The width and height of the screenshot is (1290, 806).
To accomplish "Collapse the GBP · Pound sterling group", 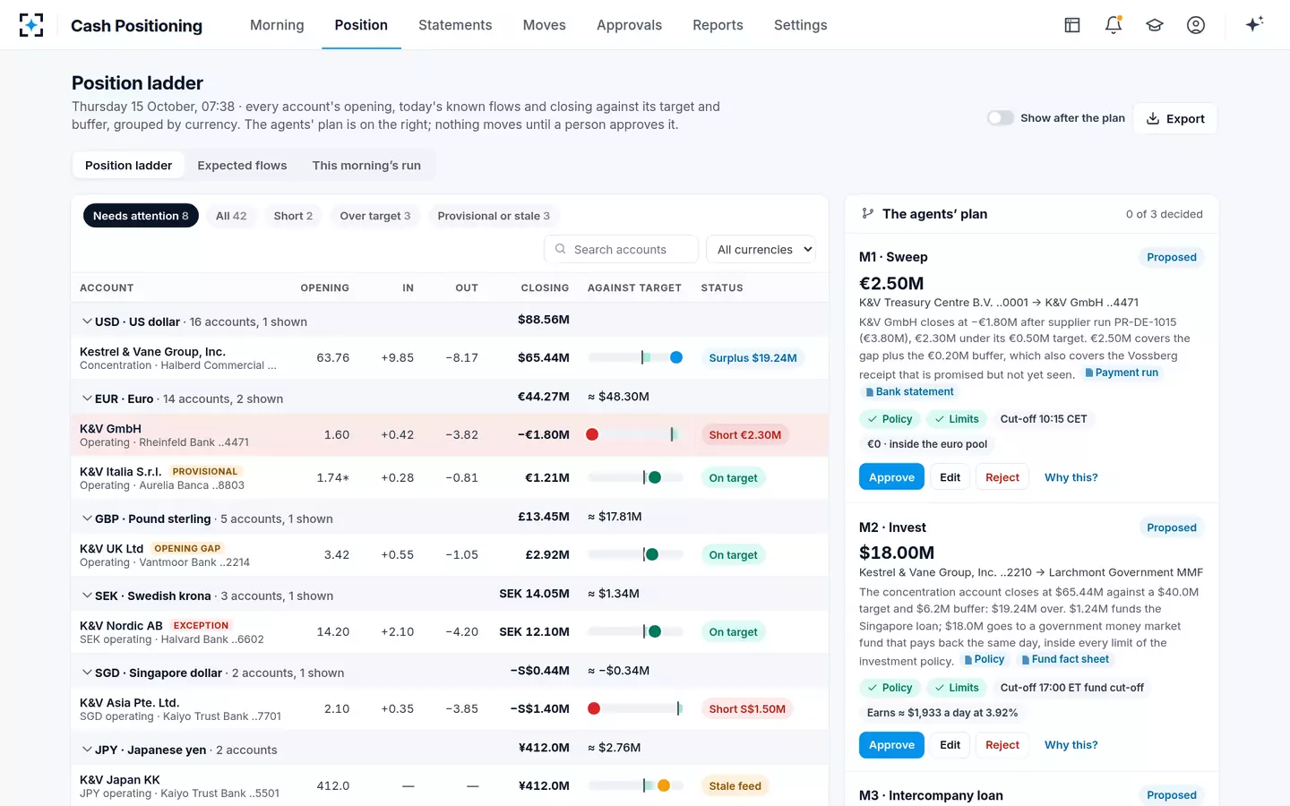I will click(x=87, y=519).
